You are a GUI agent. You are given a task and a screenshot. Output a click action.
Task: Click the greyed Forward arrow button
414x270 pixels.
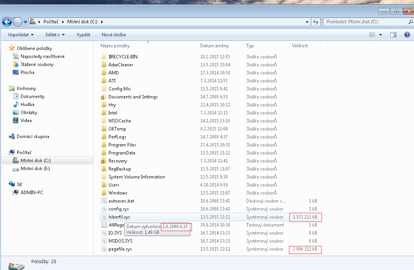pos(18,22)
